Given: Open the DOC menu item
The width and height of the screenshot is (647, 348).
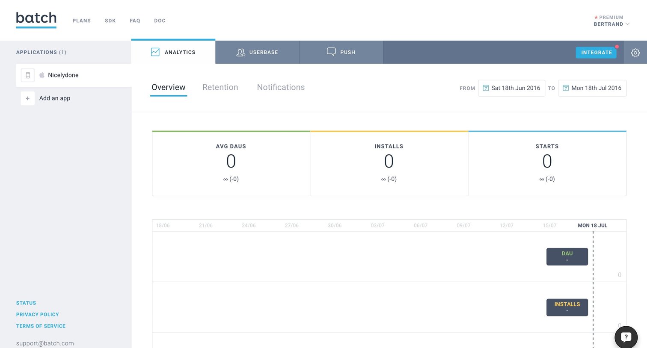Looking at the screenshot, I should [x=160, y=21].
